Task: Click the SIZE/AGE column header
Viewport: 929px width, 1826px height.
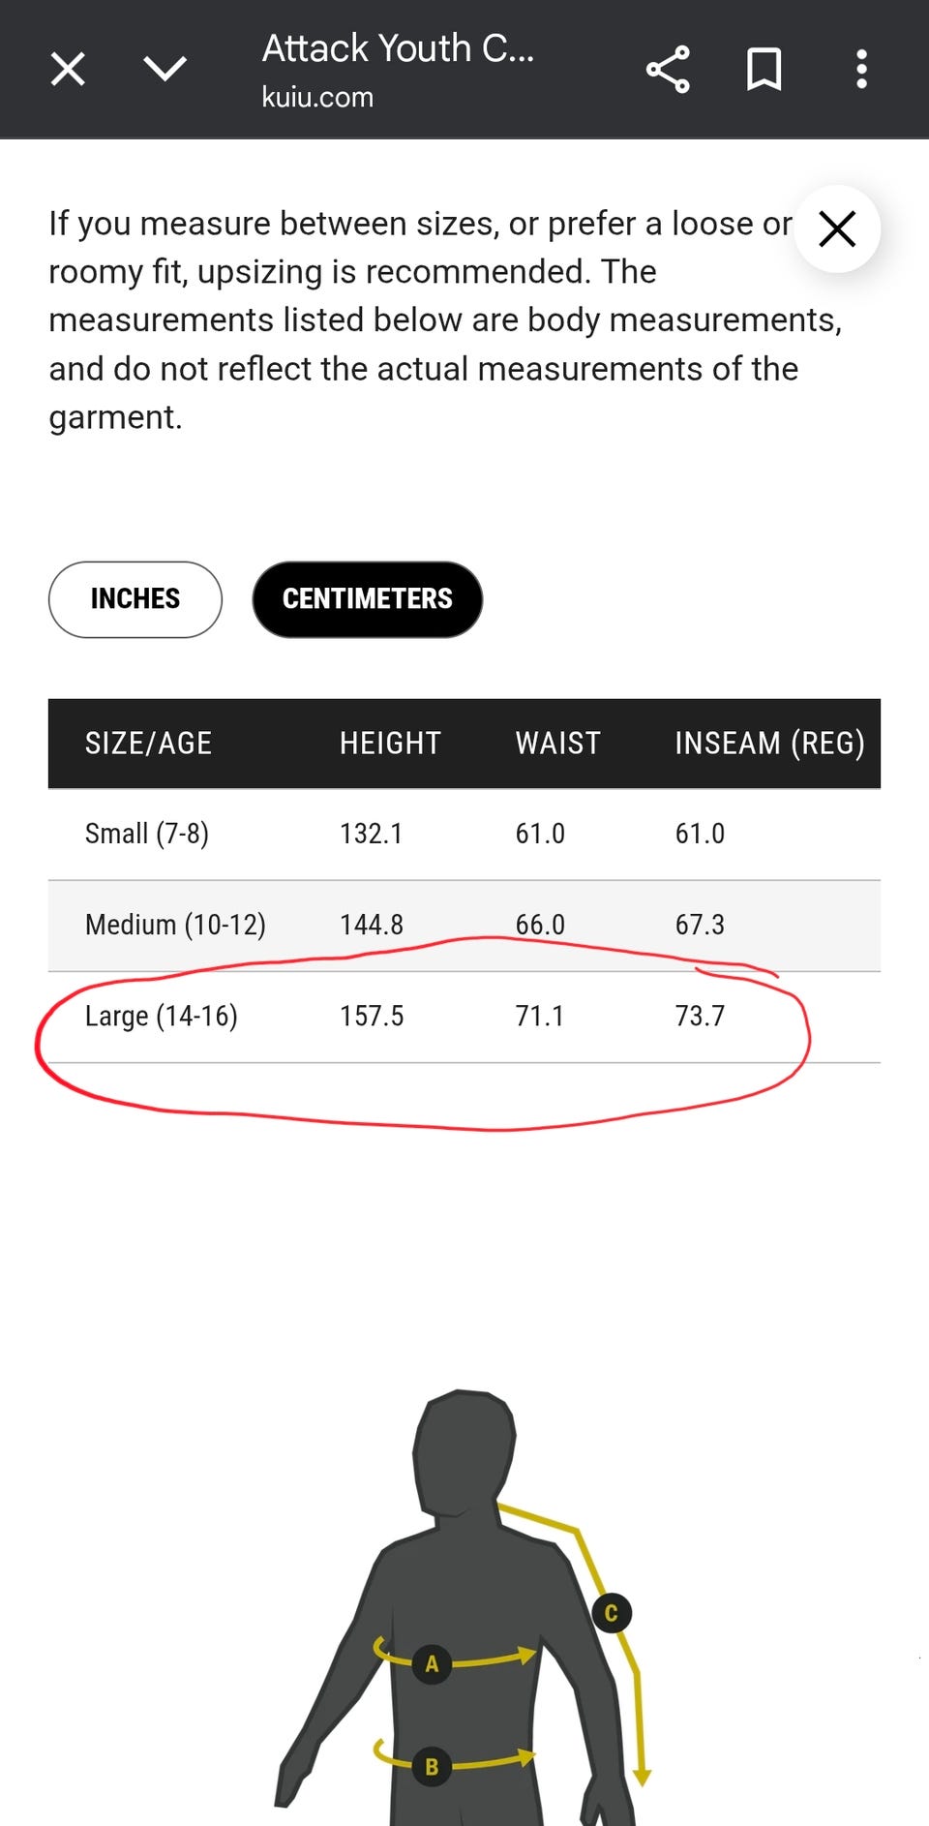Action: pos(148,744)
